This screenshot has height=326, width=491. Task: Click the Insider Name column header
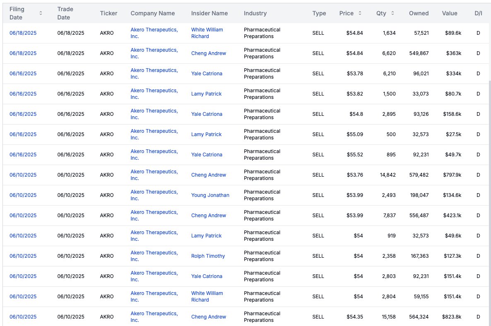pos(209,13)
